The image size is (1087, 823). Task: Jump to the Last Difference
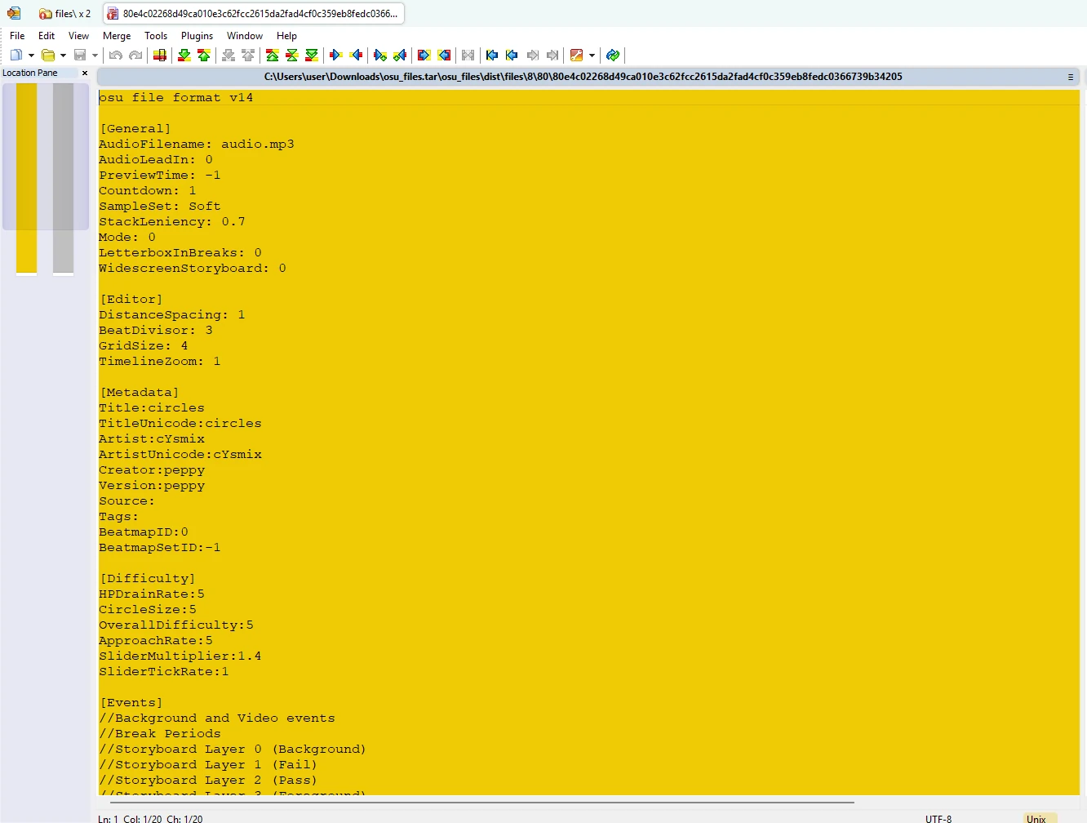pyautogui.click(x=312, y=55)
